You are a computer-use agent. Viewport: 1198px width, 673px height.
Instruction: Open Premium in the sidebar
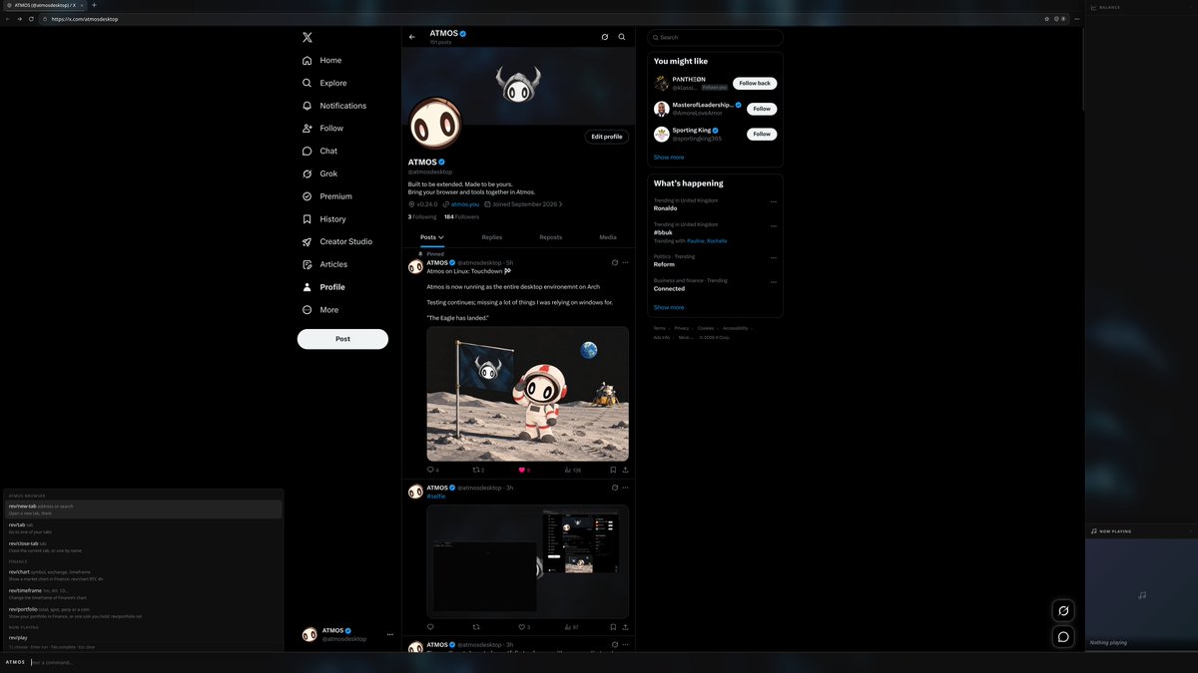coord(326,196)
